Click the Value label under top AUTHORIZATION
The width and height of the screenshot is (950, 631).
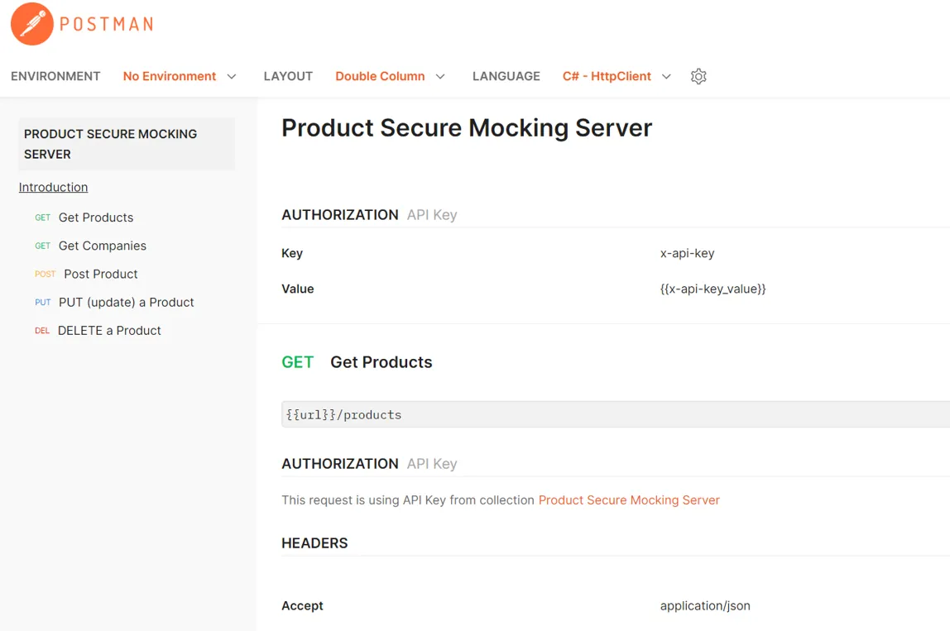[297, 289]
